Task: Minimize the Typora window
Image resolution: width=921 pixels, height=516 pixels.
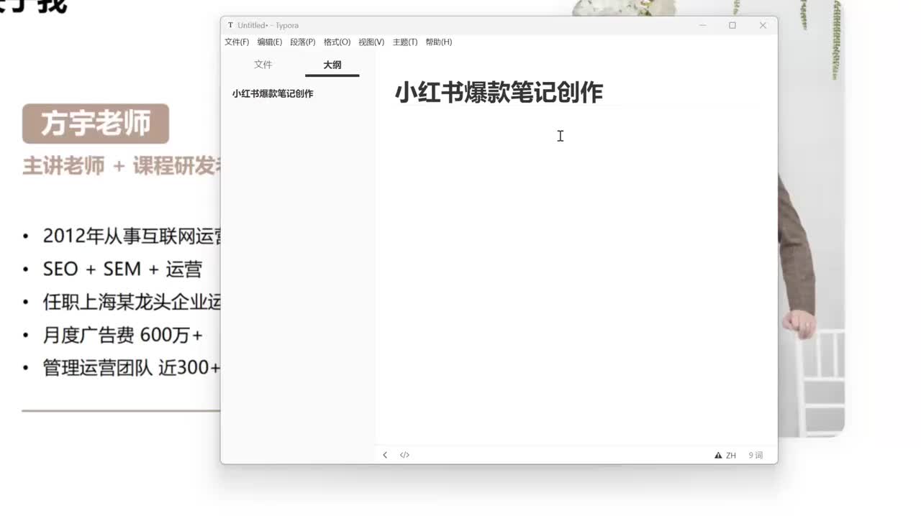Action: pos(702,25)
